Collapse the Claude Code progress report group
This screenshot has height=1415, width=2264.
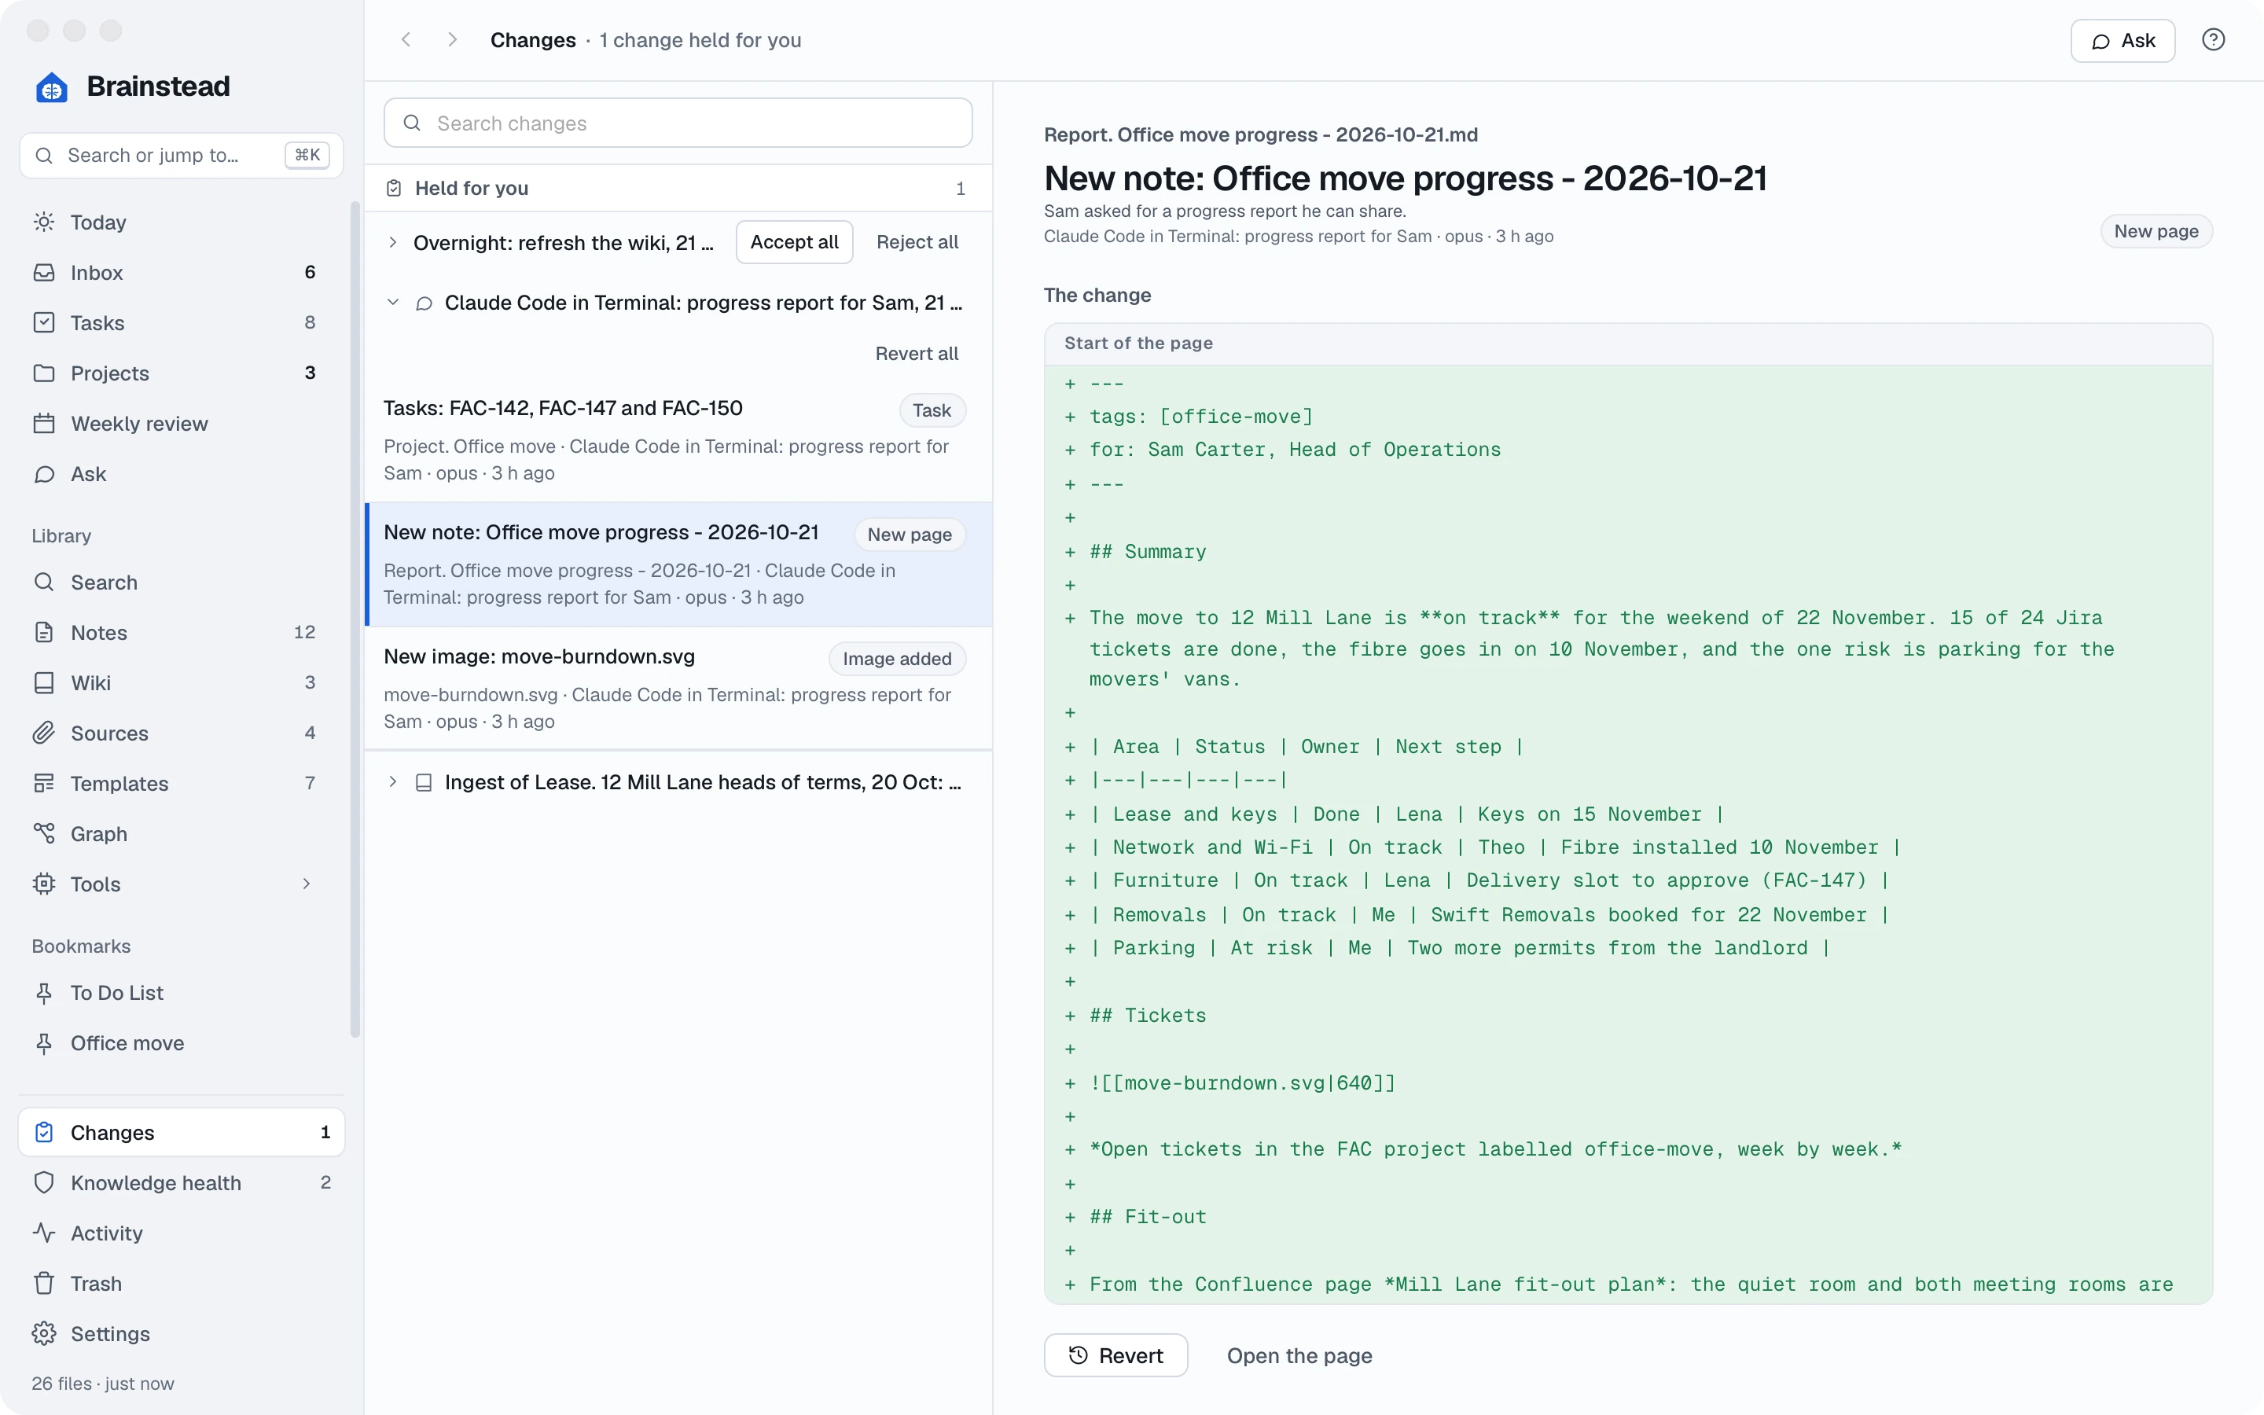[x=393, y=303]
